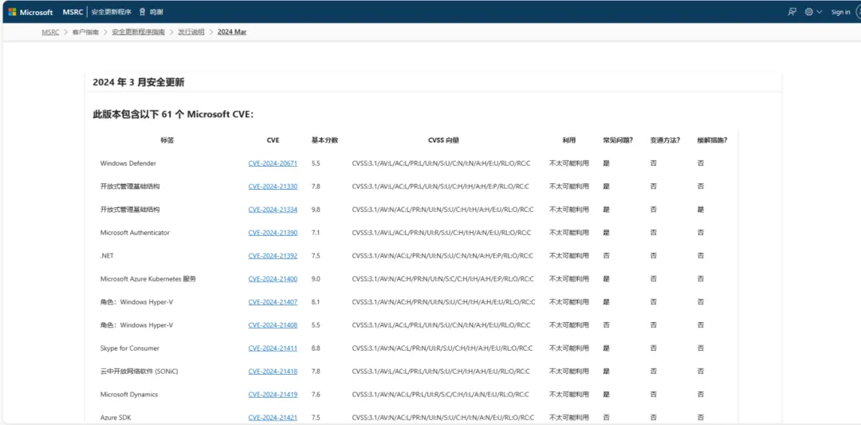
Task: Select the Windows Defender tag cell
Action: 128,163
